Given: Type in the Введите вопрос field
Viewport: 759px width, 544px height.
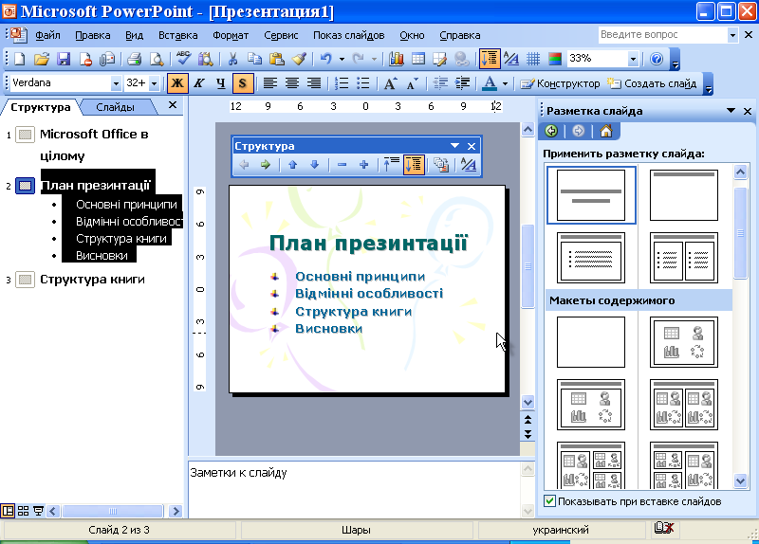Looking at the screenshot, I should (x=662, y=35).
